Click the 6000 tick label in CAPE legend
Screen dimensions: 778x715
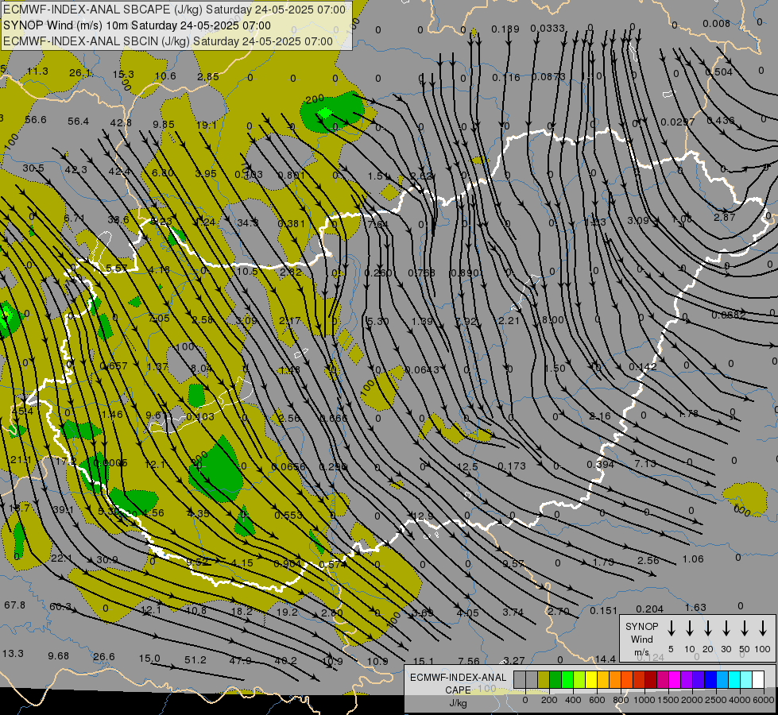(764, 700)
